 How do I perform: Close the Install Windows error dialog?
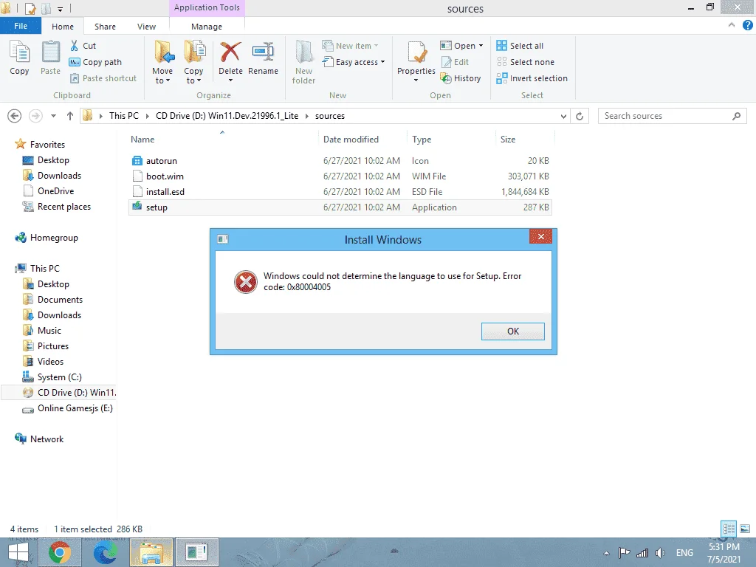click(540, 236)
